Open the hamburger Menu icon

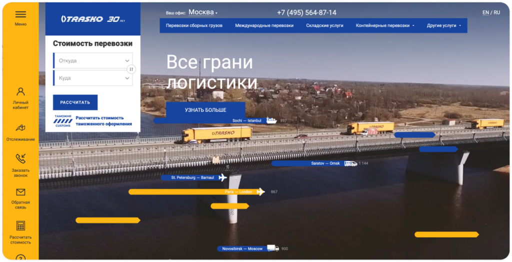coord(20,14)
